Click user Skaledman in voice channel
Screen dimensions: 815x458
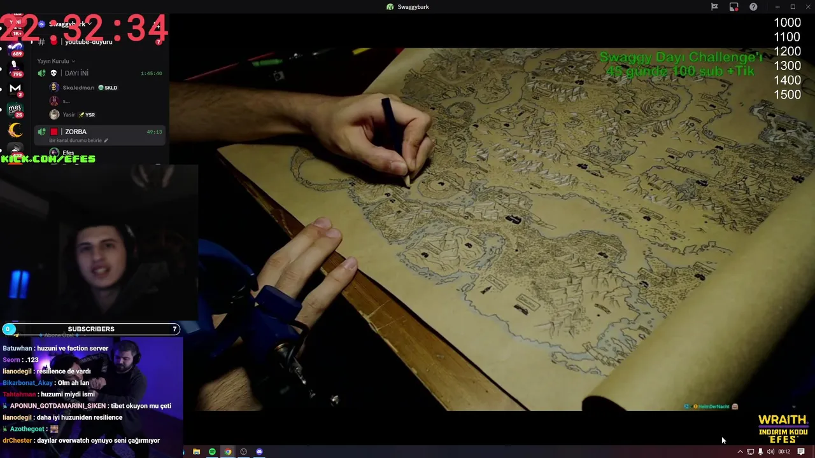tap(78, 88)
